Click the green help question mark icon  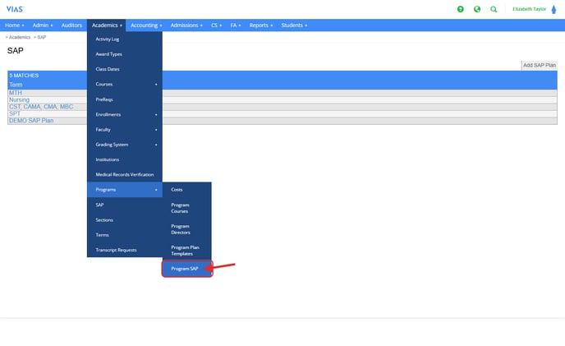(x=461, y=9)
